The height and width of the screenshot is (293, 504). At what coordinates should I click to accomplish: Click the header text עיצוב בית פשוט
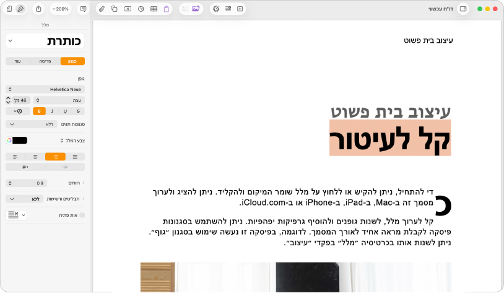(428, 40)
